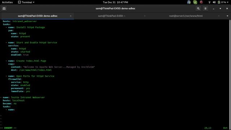231x130 pixels.
Task: Click the red round tray icon
Action: pos(201,2)
